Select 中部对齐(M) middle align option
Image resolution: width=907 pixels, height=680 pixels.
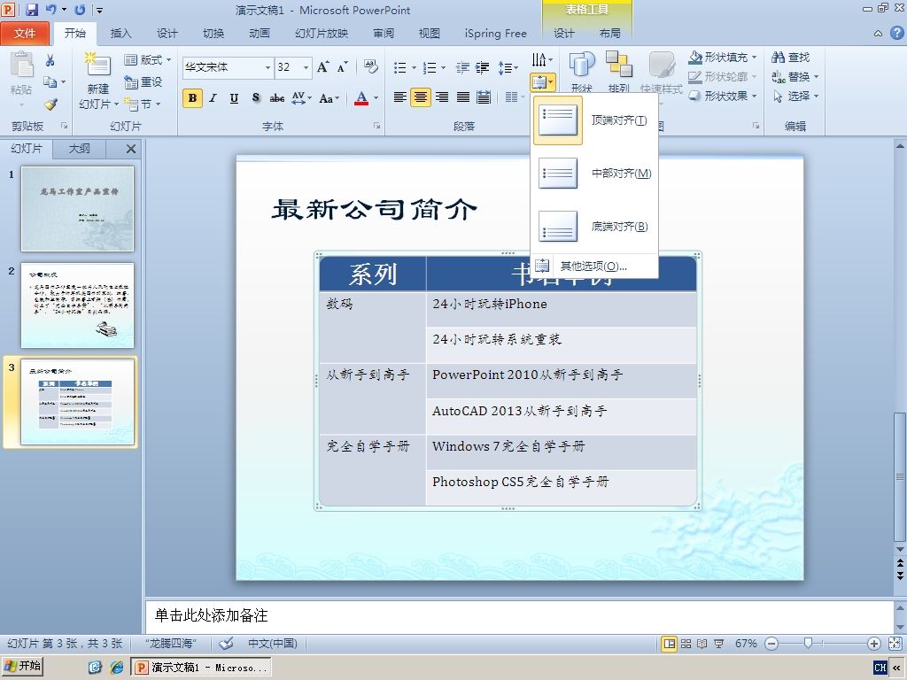pyautogui.click(x=594, y=173)
